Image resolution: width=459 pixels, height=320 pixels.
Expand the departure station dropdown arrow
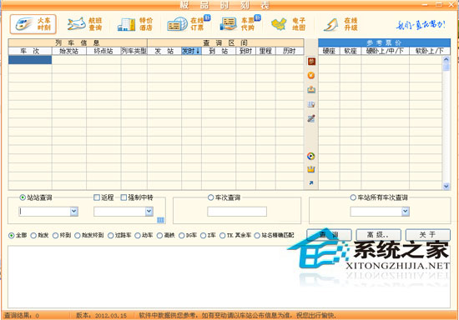pos(74,212)
